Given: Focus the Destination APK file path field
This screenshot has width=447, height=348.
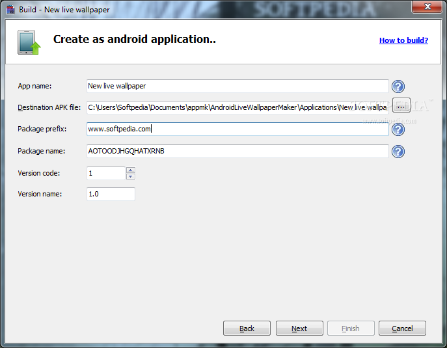Looking at the screenshot, I should (x=237, y=107).
